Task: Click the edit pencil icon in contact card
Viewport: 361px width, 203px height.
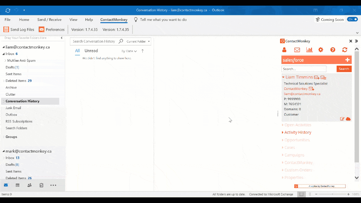Action: (342, 119)
